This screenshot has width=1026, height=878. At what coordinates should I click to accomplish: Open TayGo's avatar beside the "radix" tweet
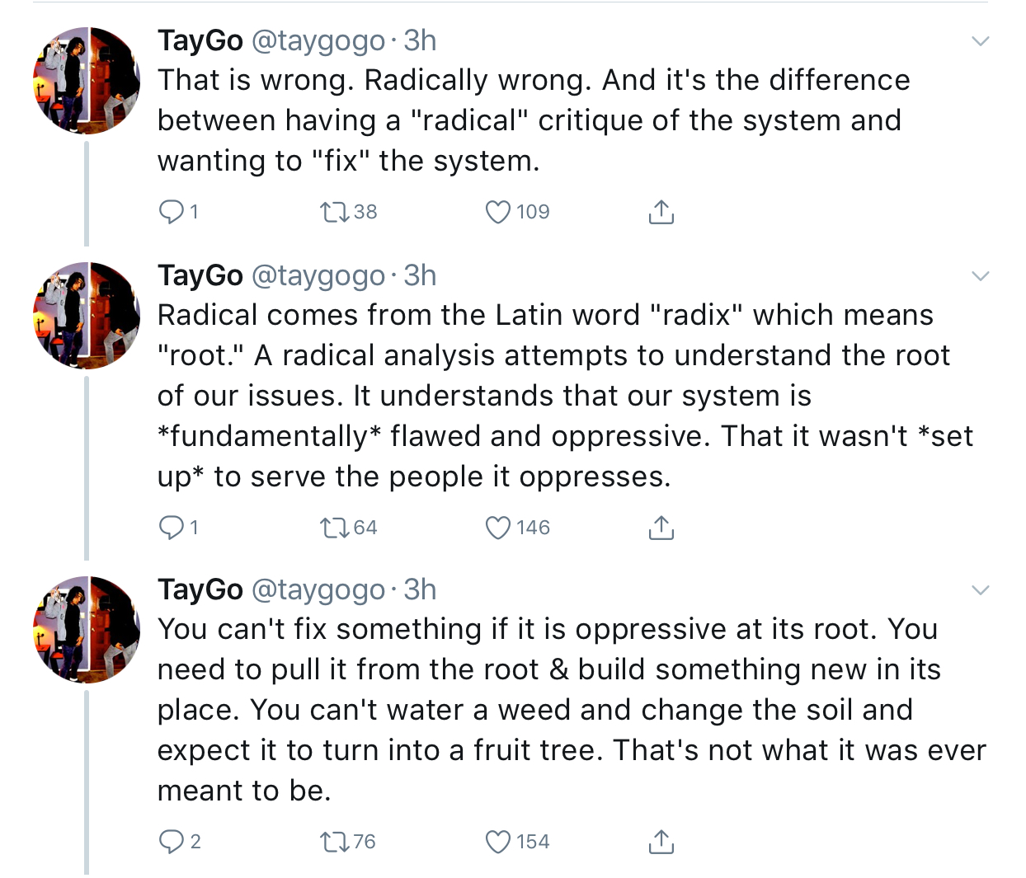click(87, 315)
